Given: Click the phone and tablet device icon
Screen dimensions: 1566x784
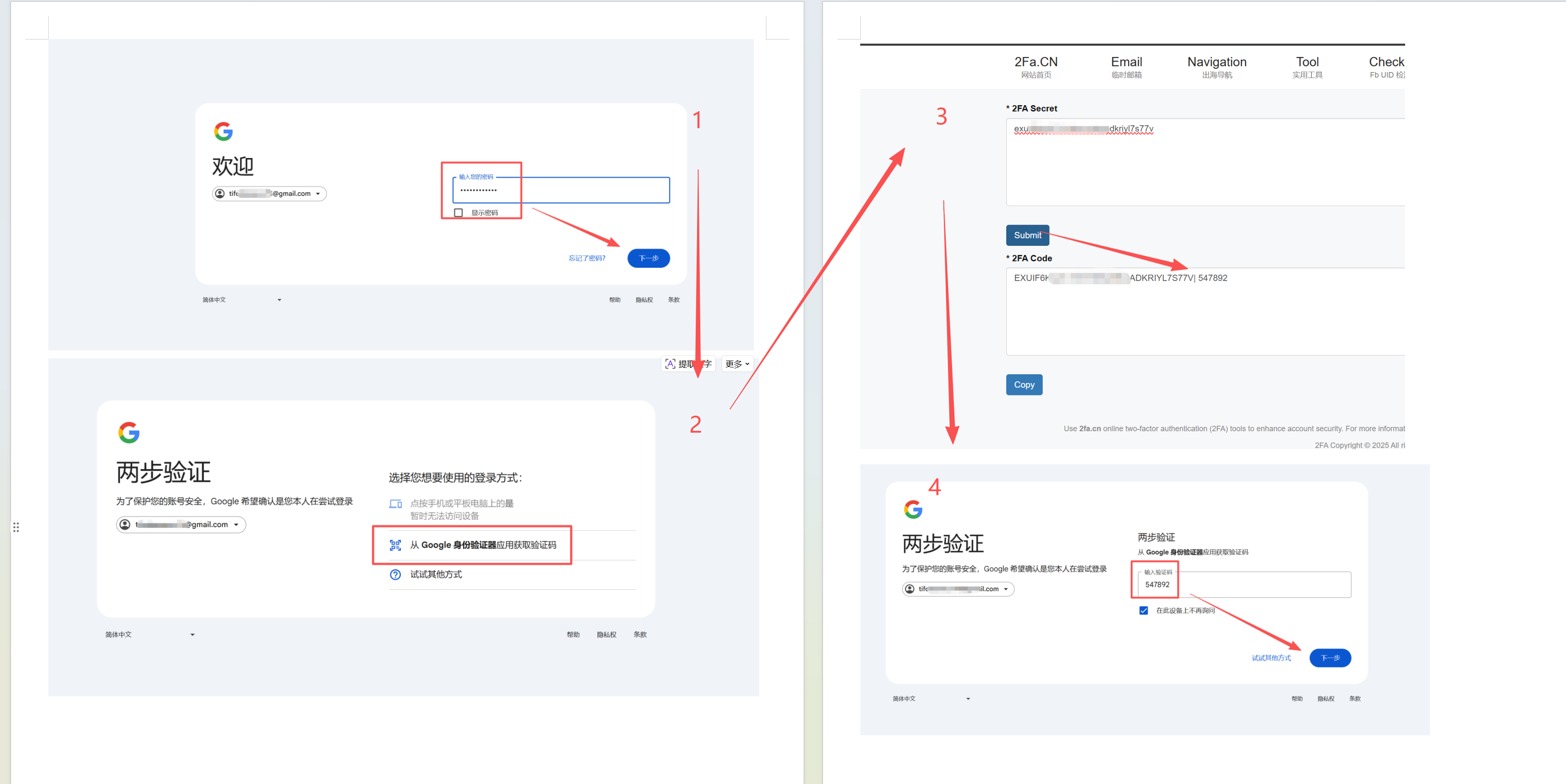Looking at the screenshot, I should tap(395, 504).
